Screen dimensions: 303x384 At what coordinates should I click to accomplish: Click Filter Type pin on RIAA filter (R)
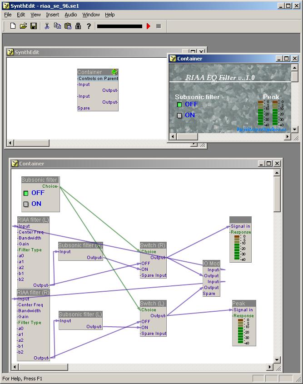[x=30, y=323]
